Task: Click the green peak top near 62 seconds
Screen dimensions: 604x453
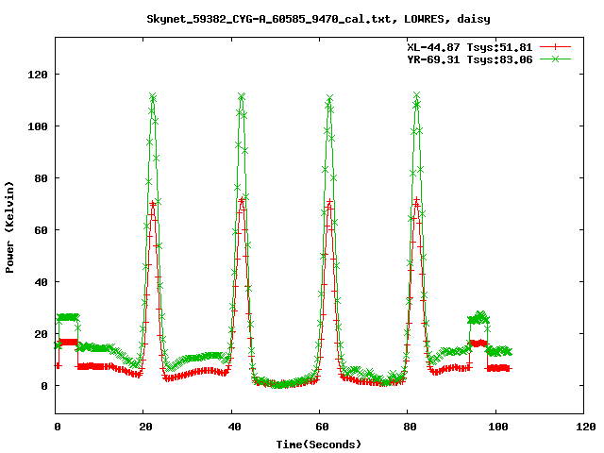Action: point(329,98)
